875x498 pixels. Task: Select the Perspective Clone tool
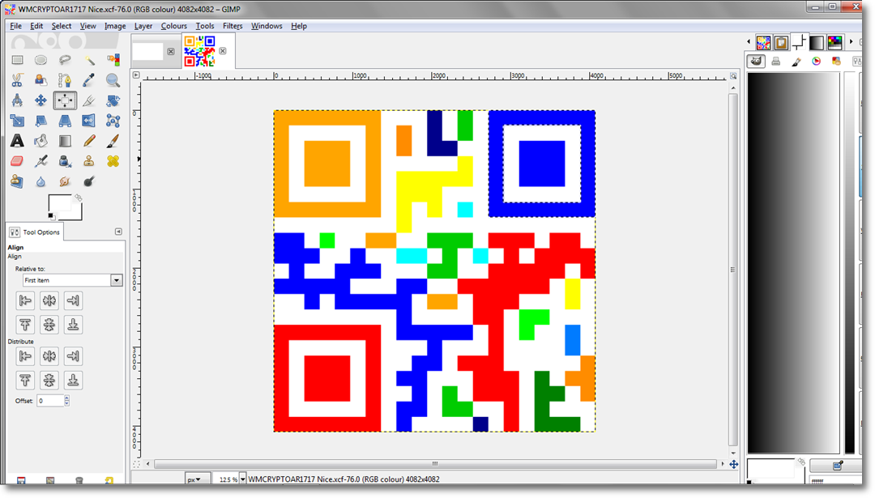point(17,182)
